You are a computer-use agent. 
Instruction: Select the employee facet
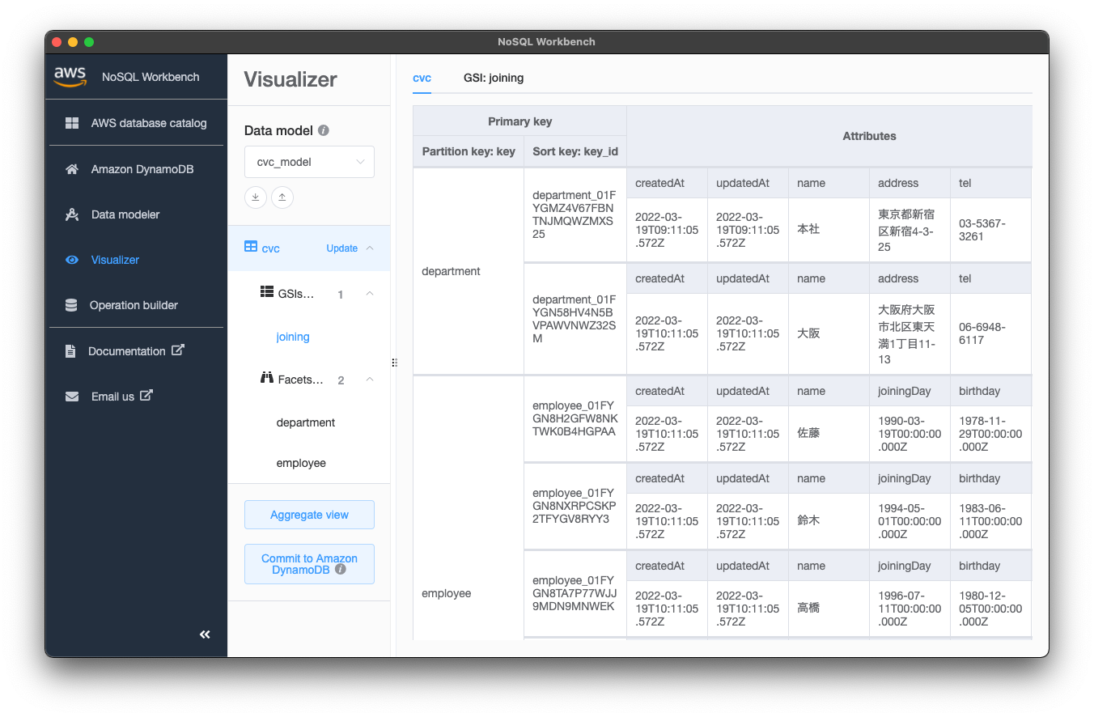pyautogui.click(x=301, y=463)
